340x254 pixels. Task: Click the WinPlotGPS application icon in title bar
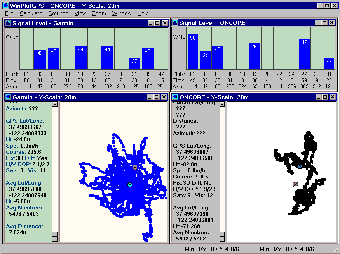click(x=5, y=5)
